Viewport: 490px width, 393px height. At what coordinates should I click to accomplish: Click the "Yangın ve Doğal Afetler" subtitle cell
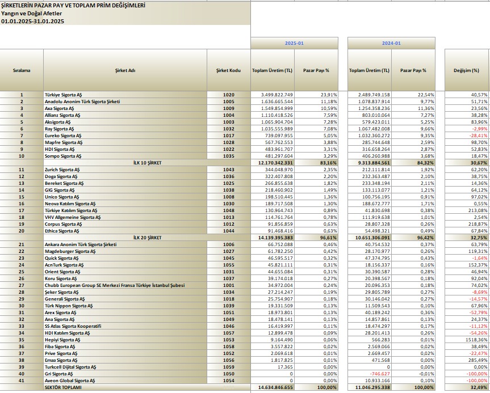[x=125, y=14]
